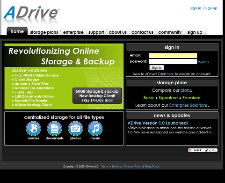The height and width of the screenshot is (183, 225).
Task: Open the sign up navigation tab
Action: tap(195, 32)
